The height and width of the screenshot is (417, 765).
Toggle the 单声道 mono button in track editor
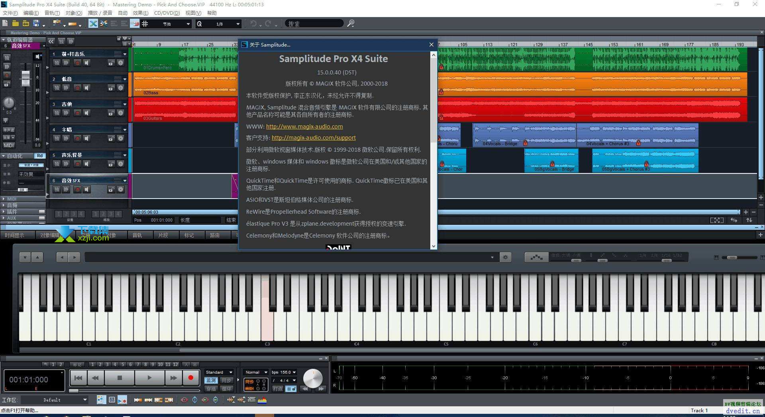click(9, 130)
